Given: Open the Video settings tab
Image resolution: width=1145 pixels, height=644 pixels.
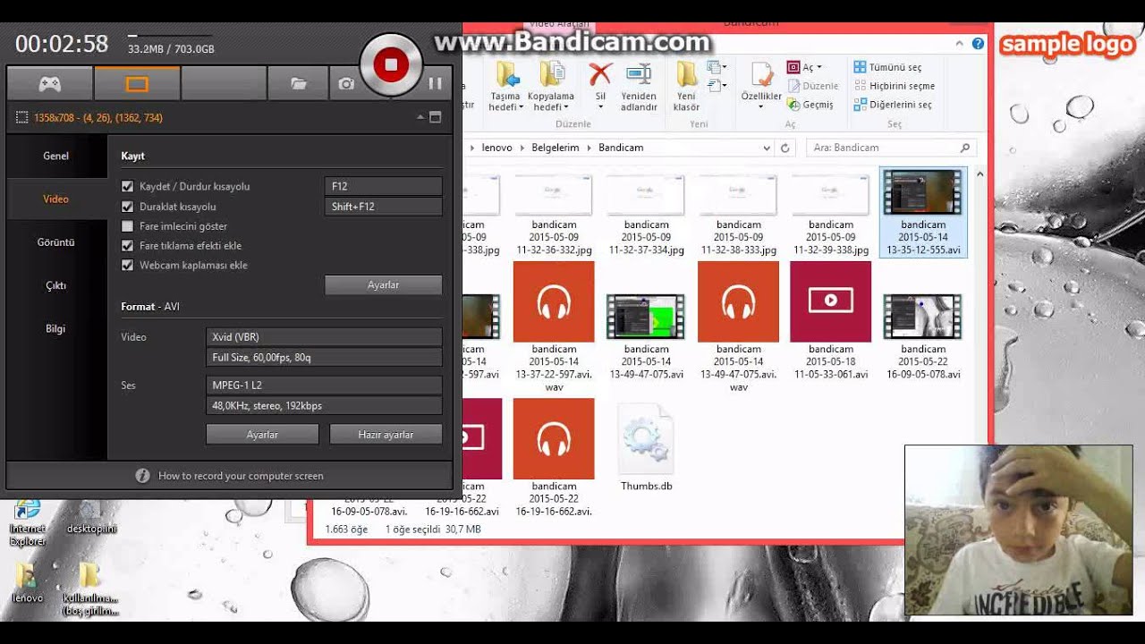Looking at the screenshot, I should (x=55, y=199).
